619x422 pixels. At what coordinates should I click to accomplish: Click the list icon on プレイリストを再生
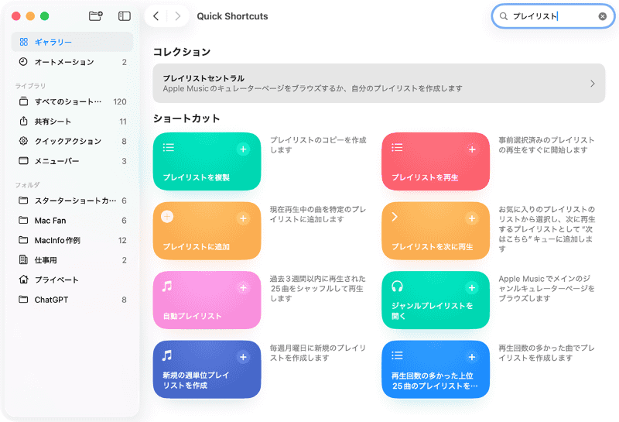[397, 148]
